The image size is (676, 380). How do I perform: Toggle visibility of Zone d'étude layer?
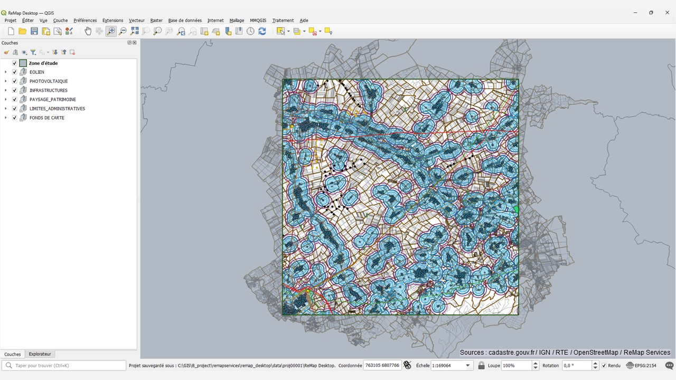pyautogui.click(x=15, y=63)
